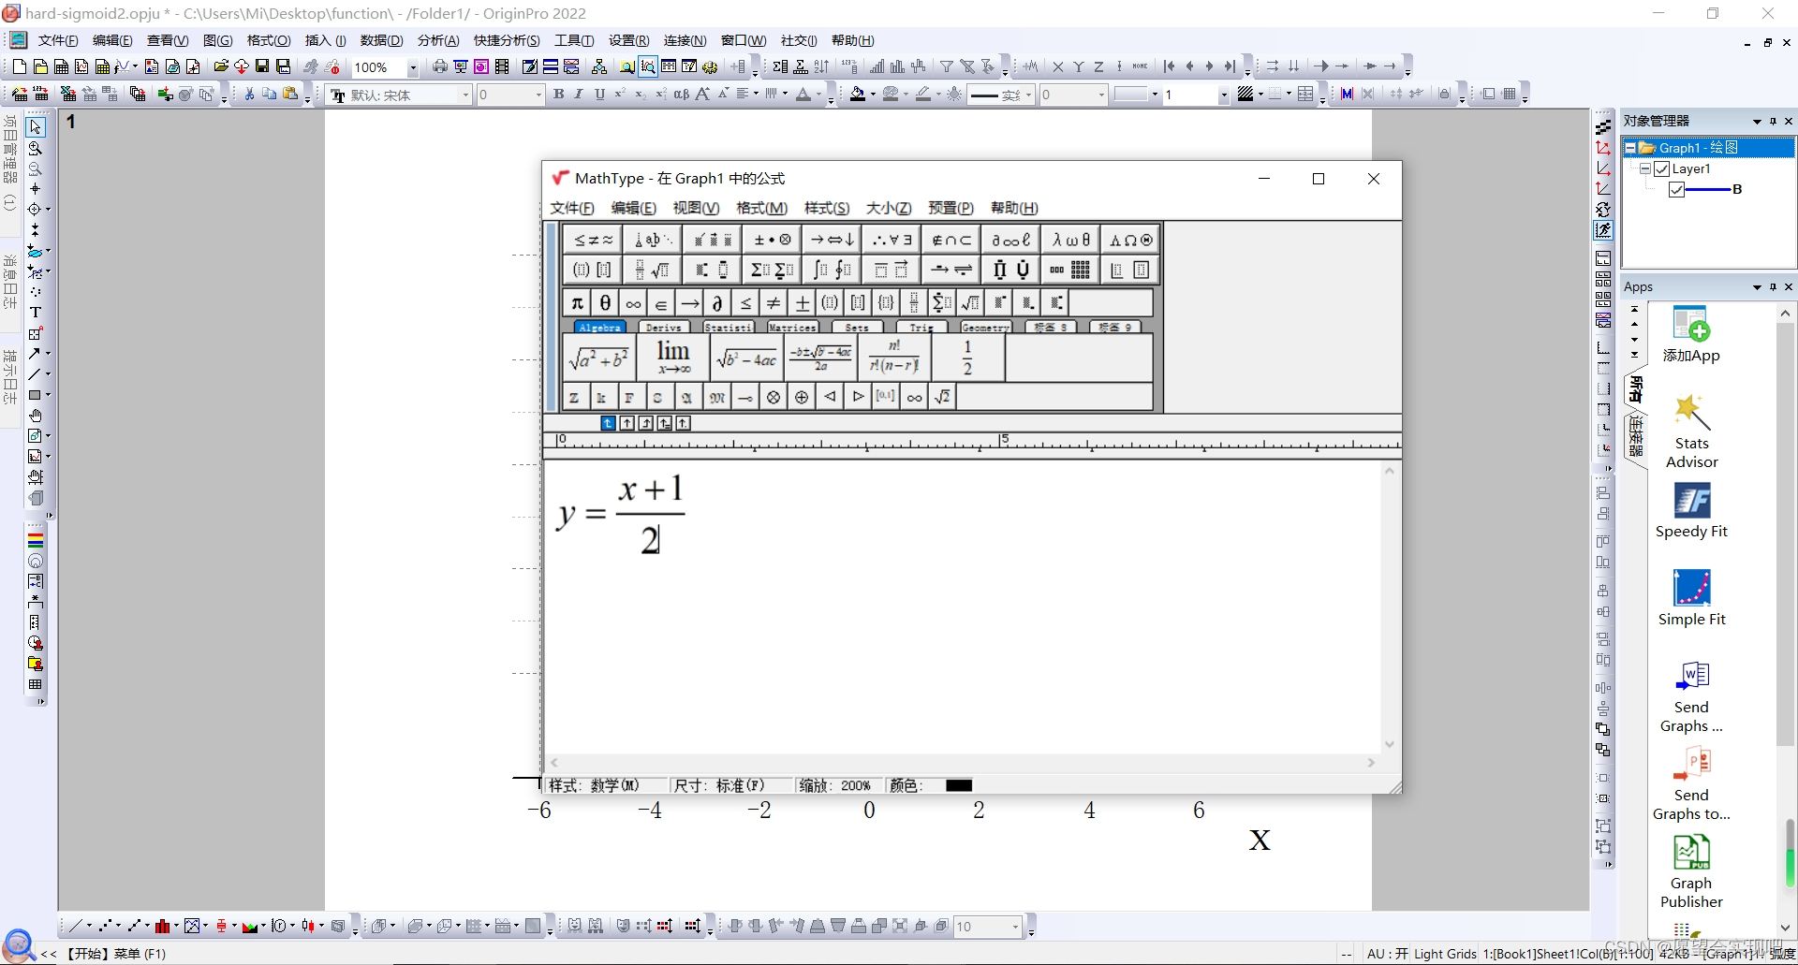Insert the one-half fraction expression
The height and width of the screenshot is (965, 1798).
pyautogui.click(x=967, y=358)
